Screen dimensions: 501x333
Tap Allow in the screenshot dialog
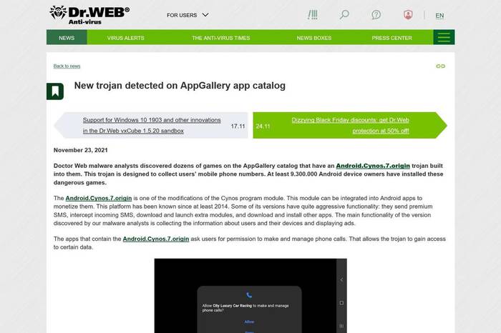249,322
